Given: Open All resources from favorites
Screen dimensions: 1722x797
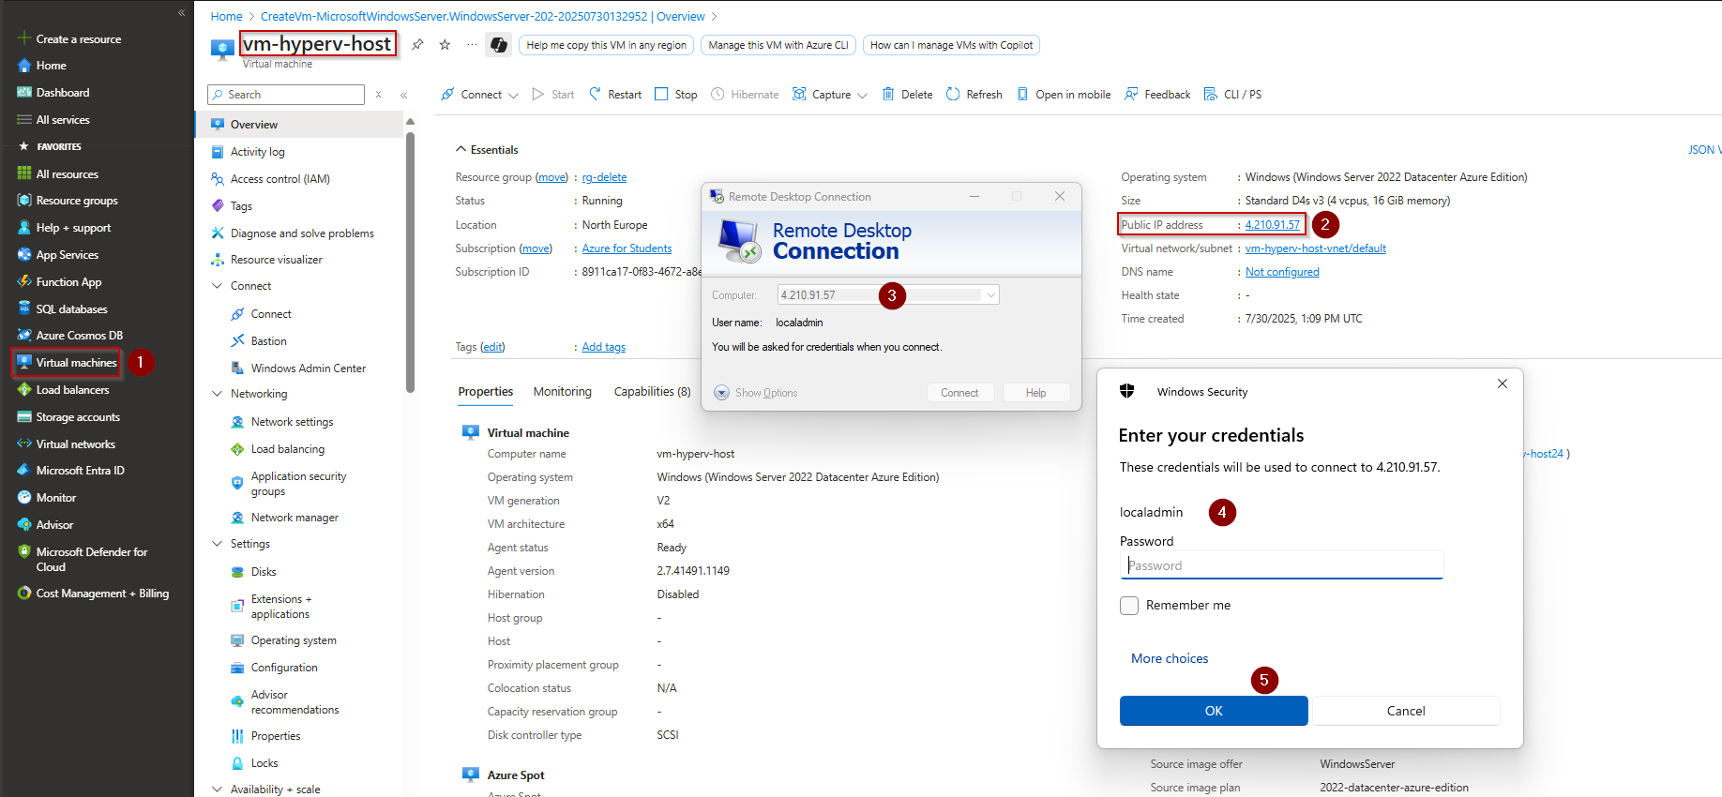Looking at the screenshot, I should point(67,174).
